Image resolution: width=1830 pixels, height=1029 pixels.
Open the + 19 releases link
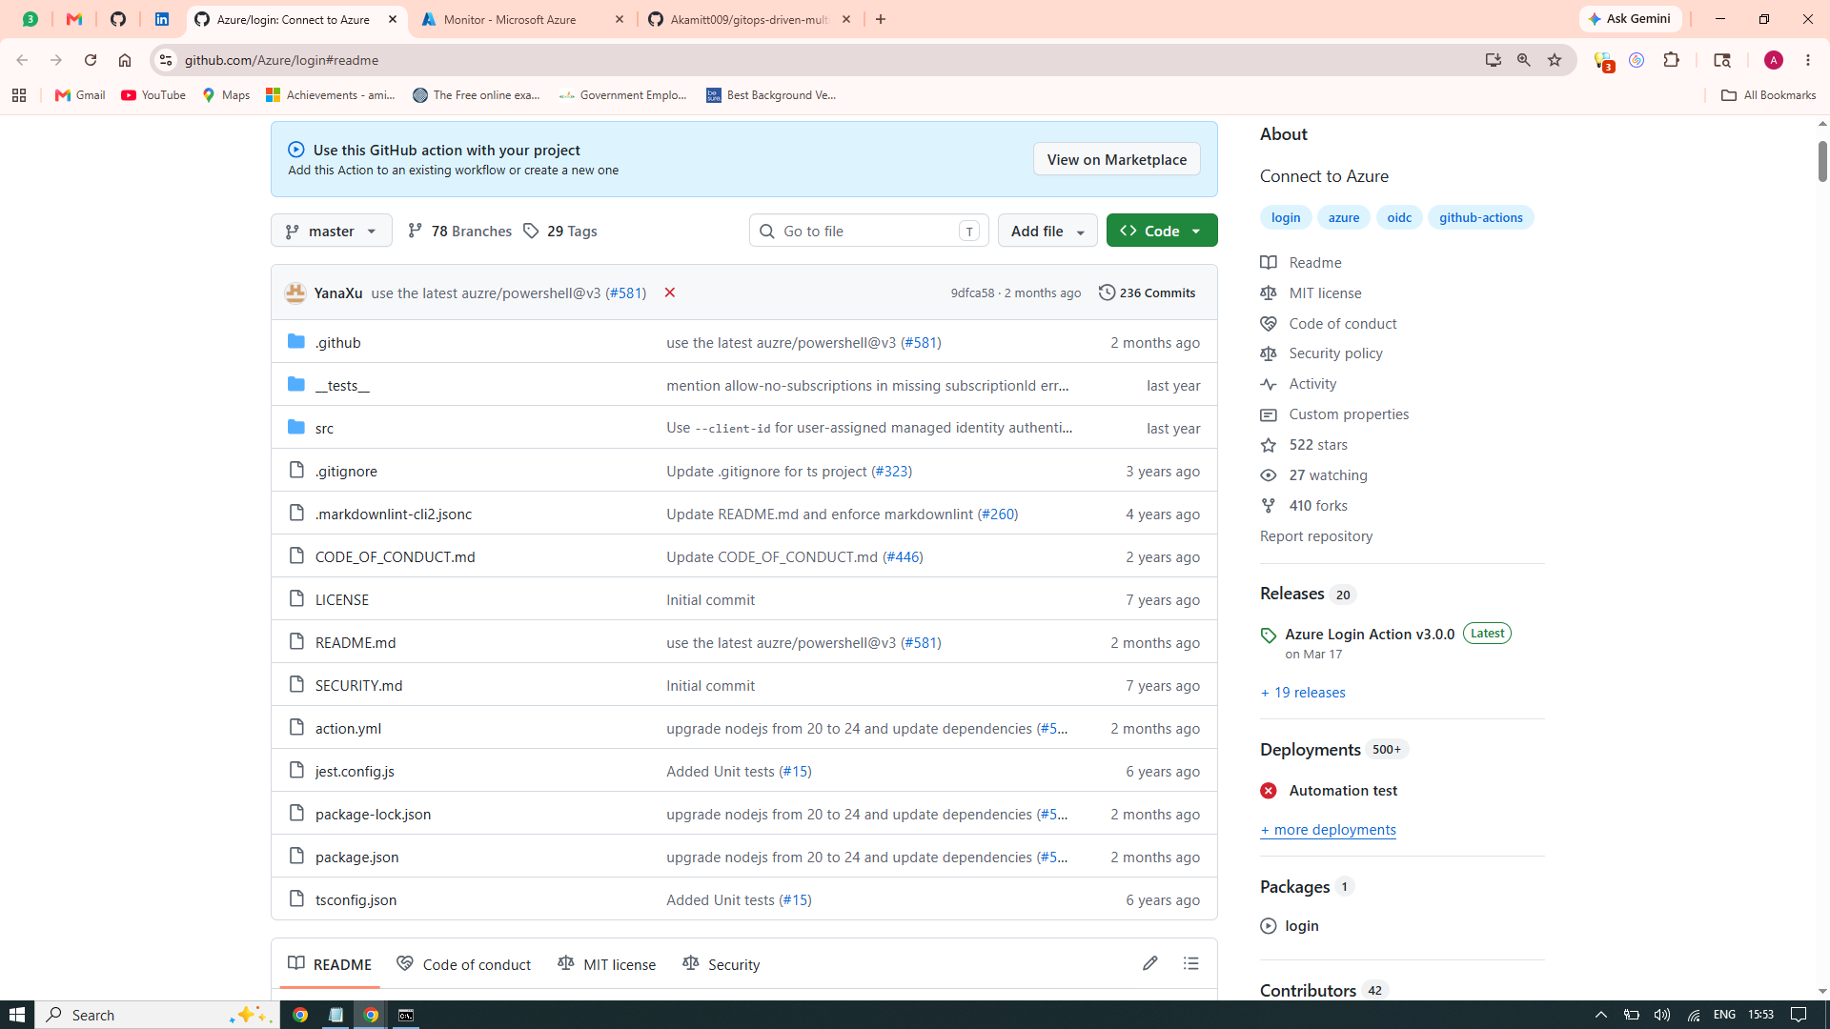1303,693
